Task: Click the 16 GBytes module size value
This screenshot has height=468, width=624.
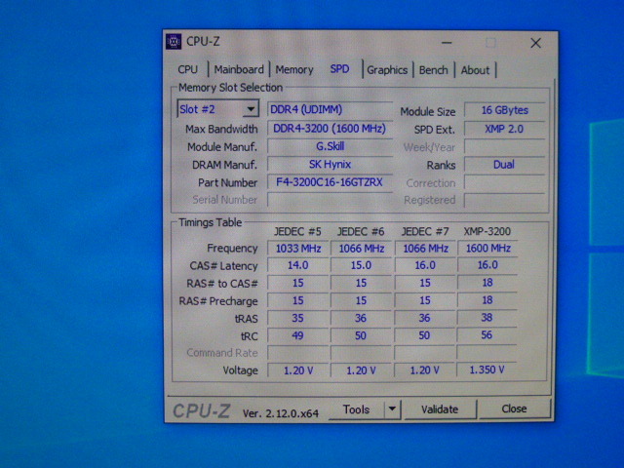Action: click(x=505, y=110)
